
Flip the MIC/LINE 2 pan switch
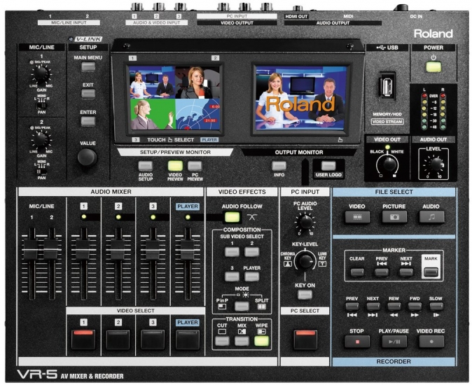(41, 171)
